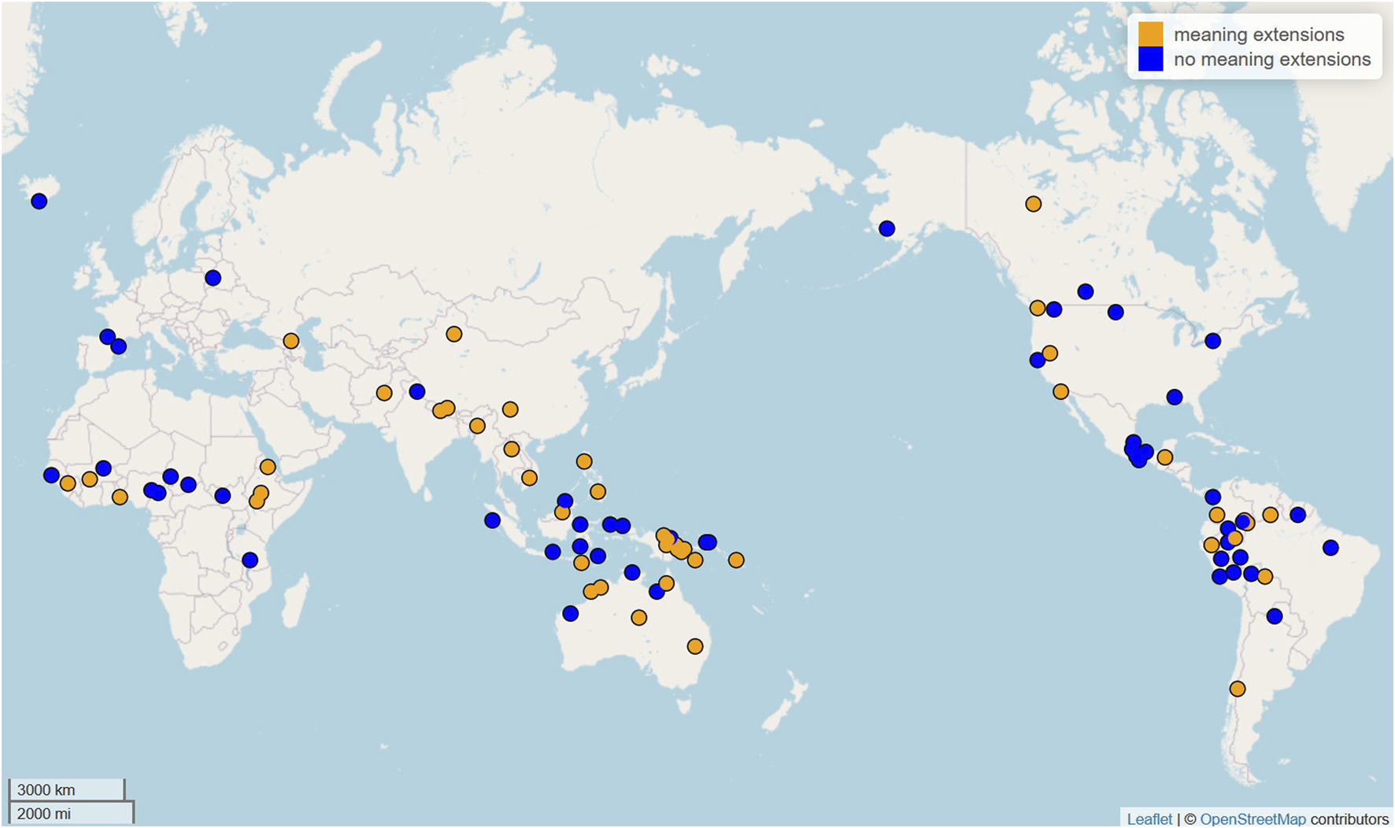The height and width of the screenshot is (828, 1395).
Task: Select the blue marker in eastern Europe
Action: (x=213, y=278)
